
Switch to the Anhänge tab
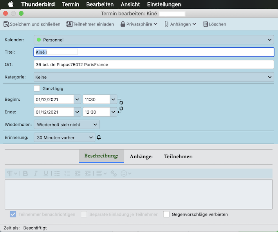(141, 156)
